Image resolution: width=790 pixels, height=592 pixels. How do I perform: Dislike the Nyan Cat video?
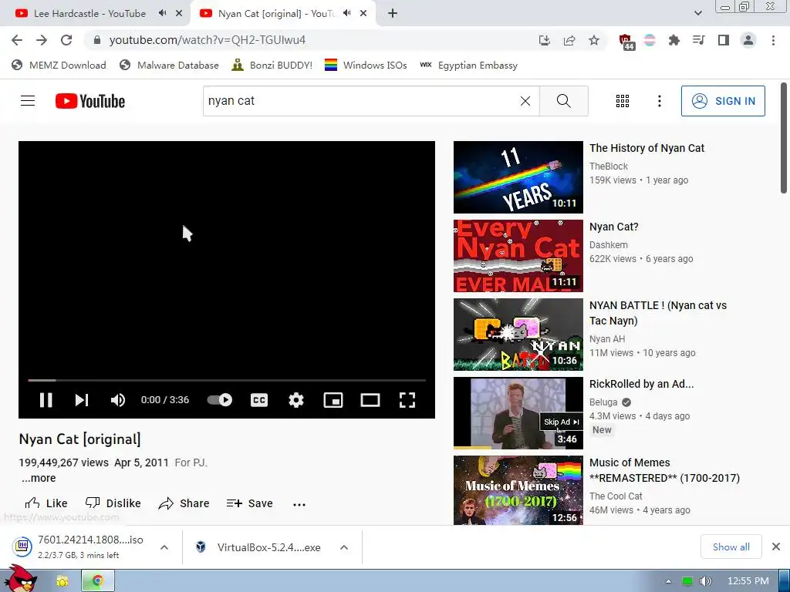tap(113, 503)
